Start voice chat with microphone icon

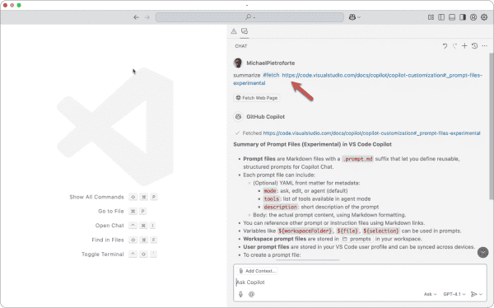coord(240,294)
